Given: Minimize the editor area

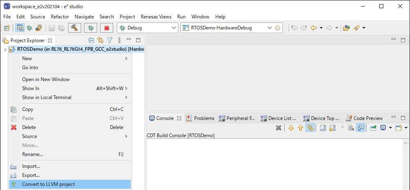Looking at the screenshot, I should coord(394,39).
